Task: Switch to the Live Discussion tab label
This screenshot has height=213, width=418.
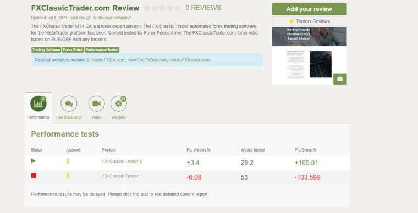Action: point(69,117)
